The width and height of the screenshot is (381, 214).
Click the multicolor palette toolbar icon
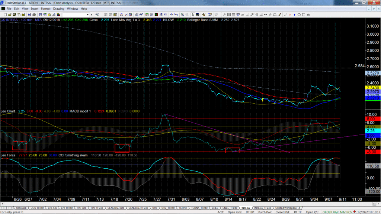(x=58, y=15)
